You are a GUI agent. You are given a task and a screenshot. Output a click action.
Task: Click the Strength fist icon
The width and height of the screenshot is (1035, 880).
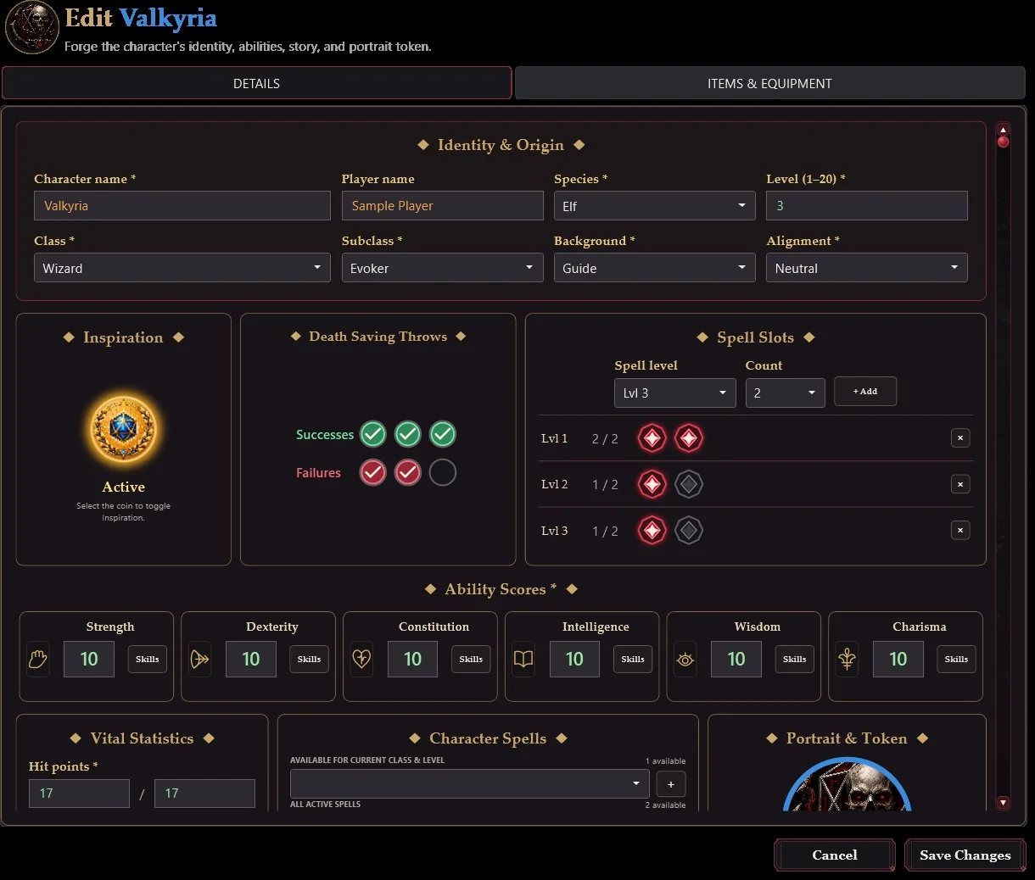click(38, 659)
